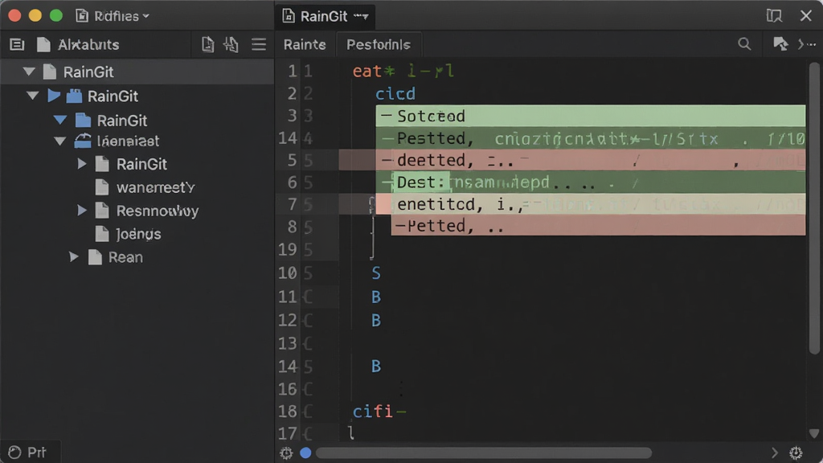Open the Rdfiles dropdown in the title bar
This screenshot has height=463, width=823.
[x=113, y=16]
